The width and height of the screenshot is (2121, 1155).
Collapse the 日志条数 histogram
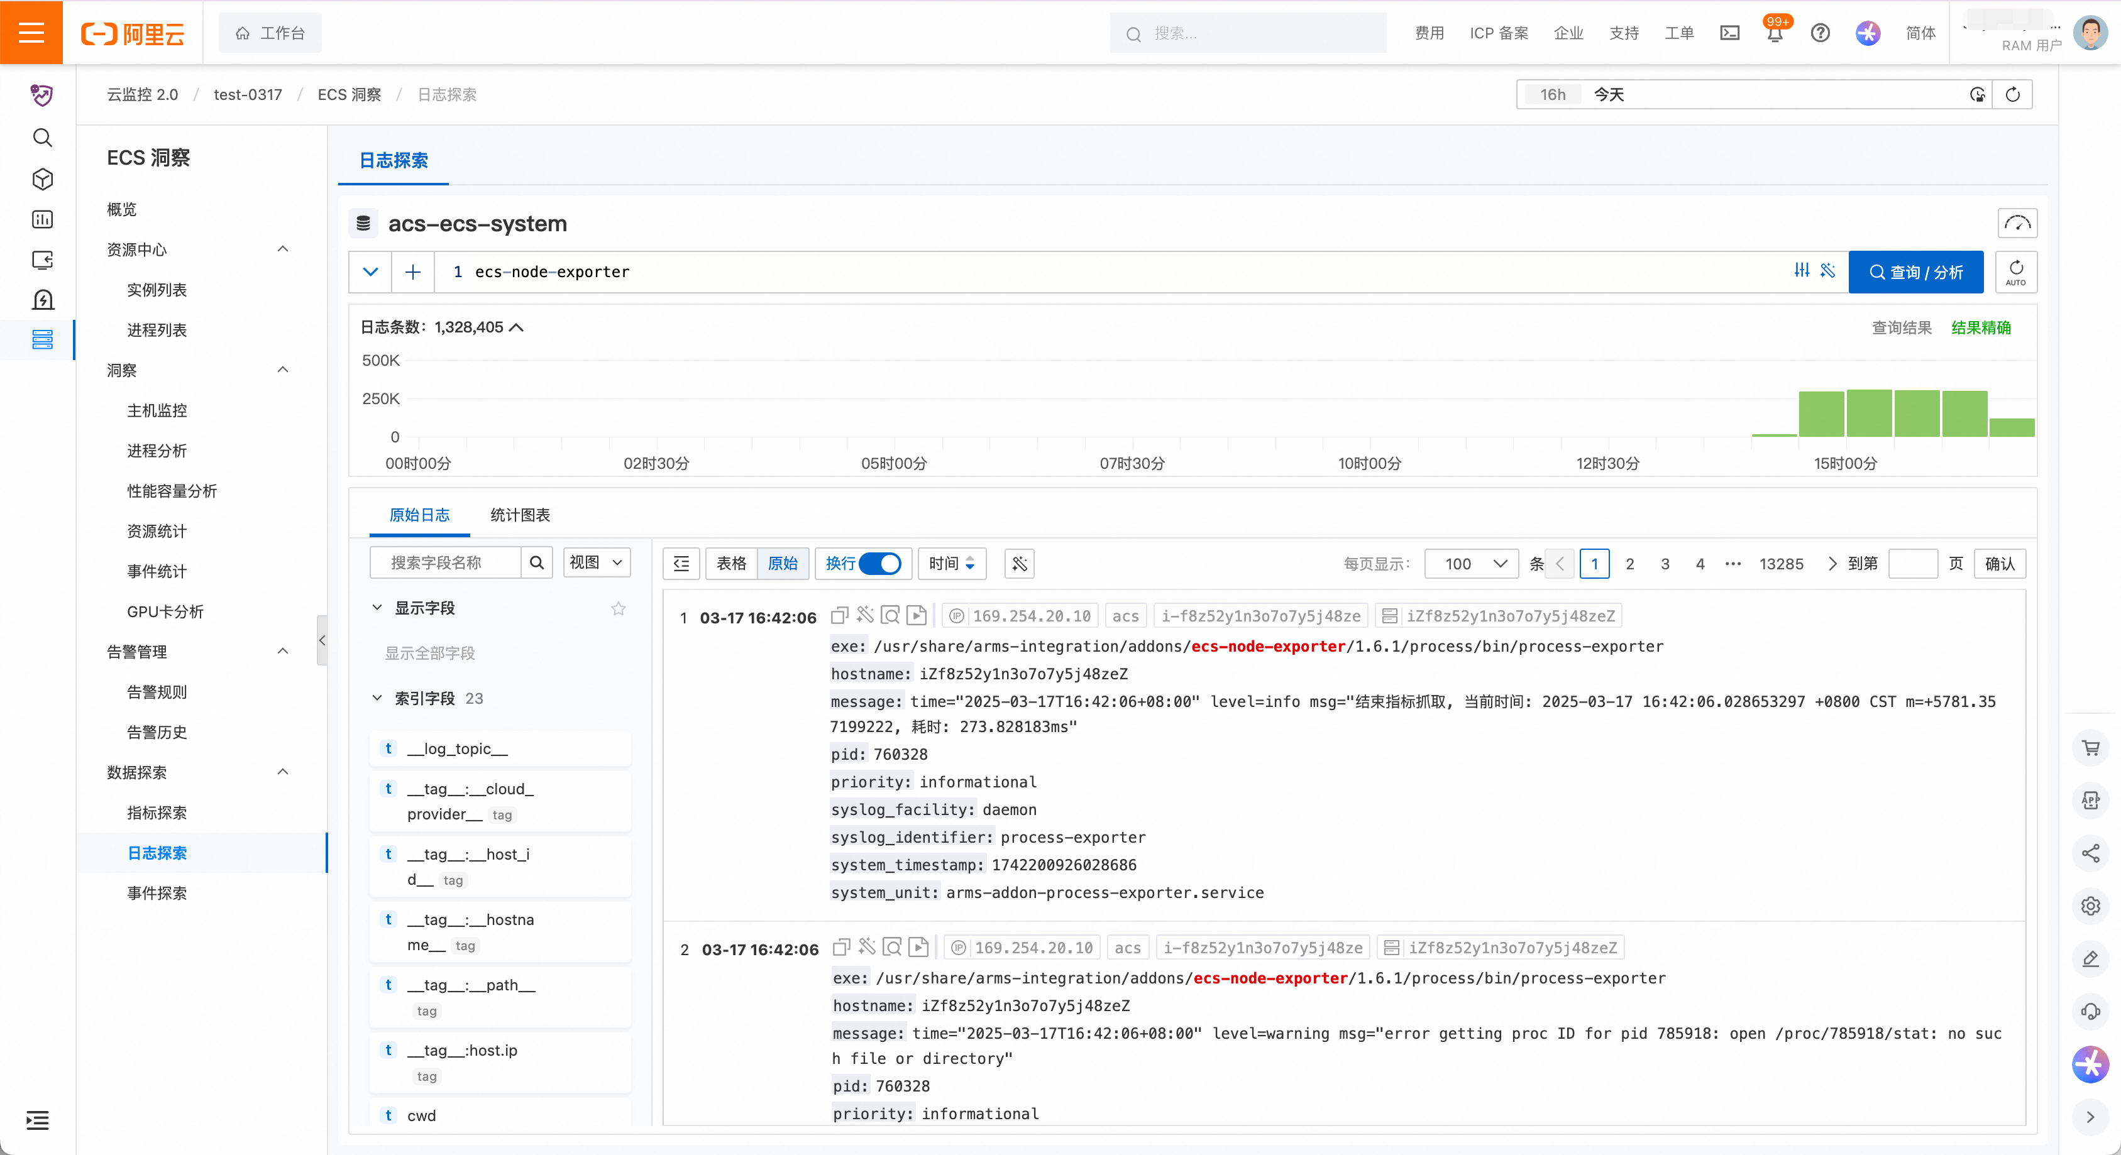[x=516, y=327]
